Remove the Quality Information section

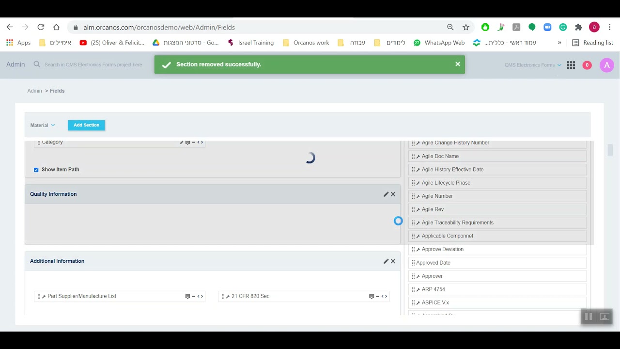point(393,194)
